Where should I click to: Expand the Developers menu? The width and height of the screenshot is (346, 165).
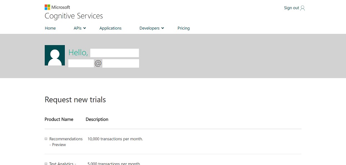[152, 28]
